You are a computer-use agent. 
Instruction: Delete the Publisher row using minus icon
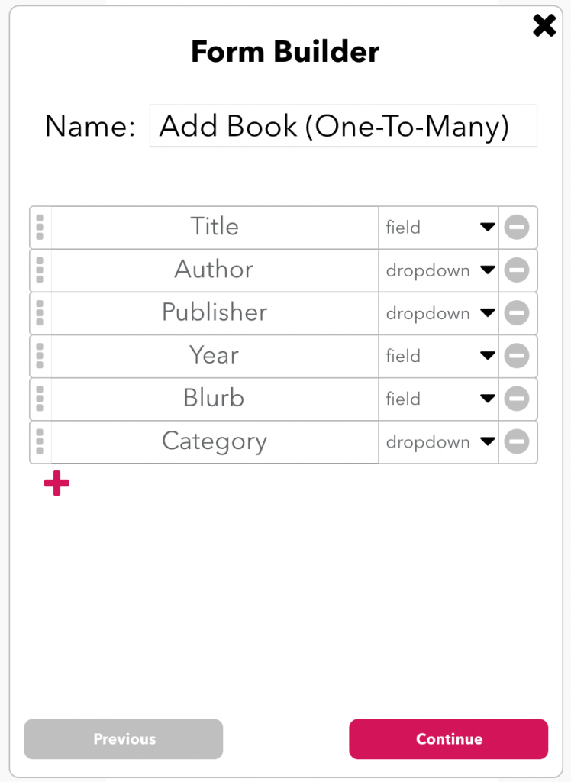517,313
